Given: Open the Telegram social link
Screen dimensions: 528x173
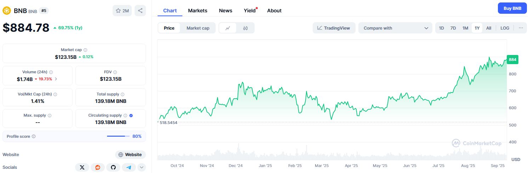Looking at the screenshot, I should 129,167.
